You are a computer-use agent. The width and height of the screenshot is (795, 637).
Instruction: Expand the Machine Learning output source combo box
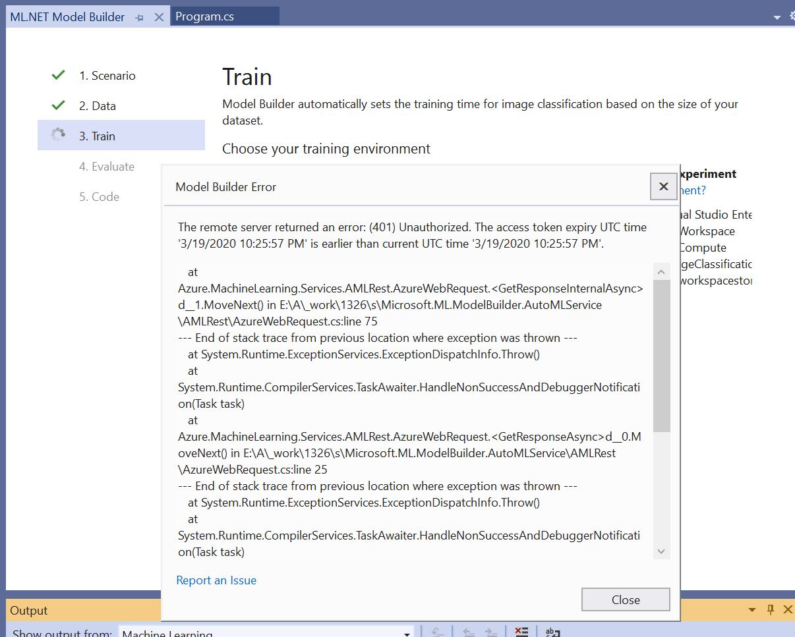point(407,632)
